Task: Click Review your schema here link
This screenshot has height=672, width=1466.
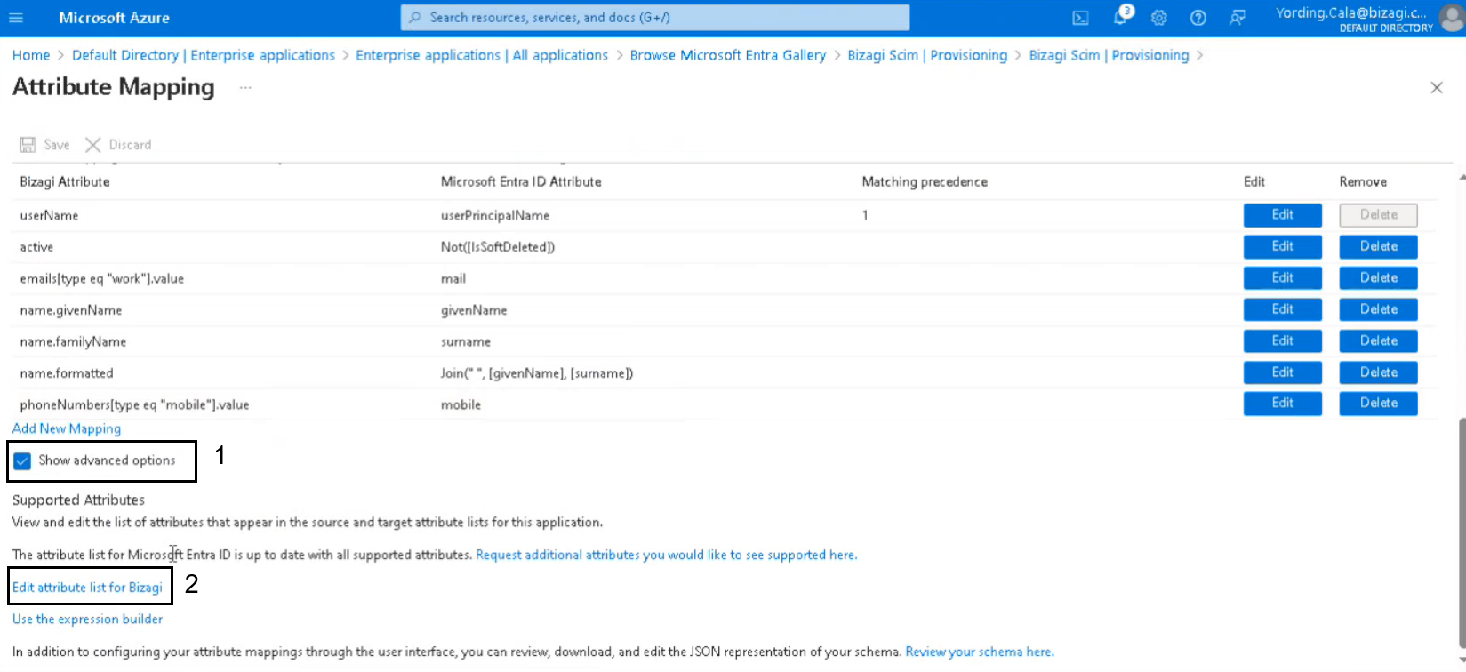Action: pos(980,652)
